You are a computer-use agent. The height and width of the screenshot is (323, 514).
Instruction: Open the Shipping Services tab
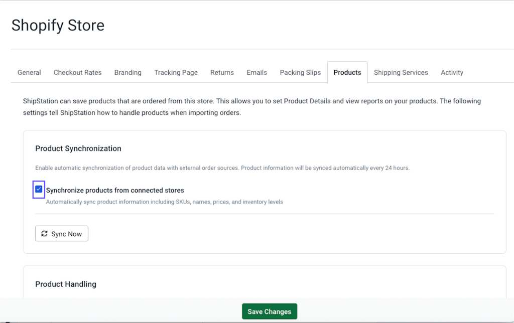coord(401,72)
